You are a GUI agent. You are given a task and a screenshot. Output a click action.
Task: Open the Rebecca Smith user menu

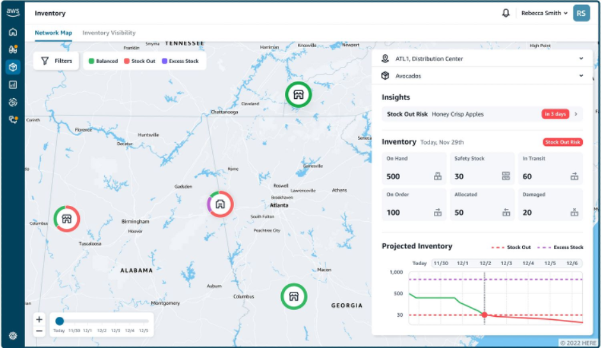click(544, 13)
